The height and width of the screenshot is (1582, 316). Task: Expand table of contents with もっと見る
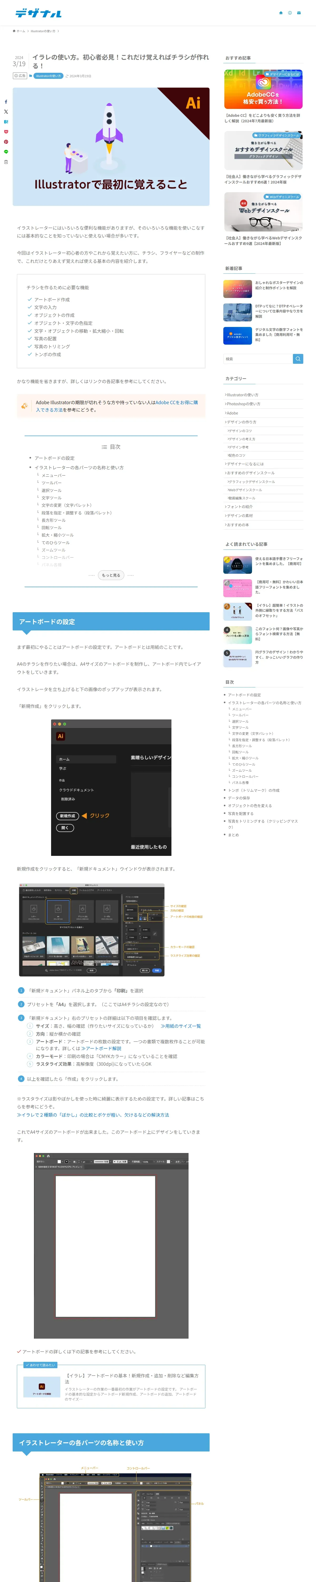(x=111, y=575)
